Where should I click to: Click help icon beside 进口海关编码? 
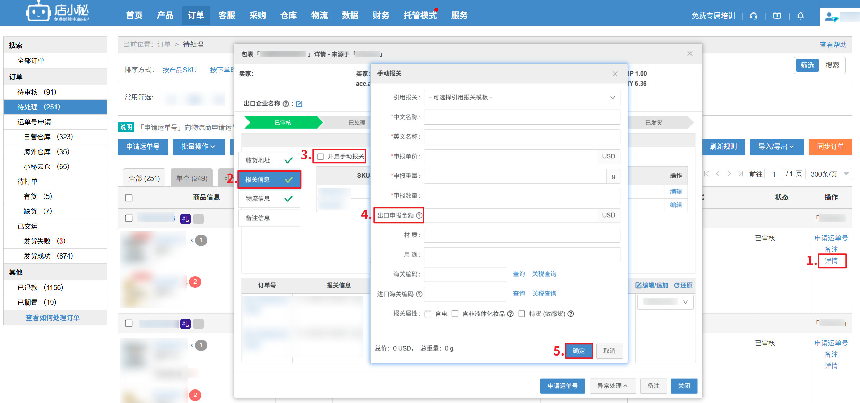(x=419, y=294)
